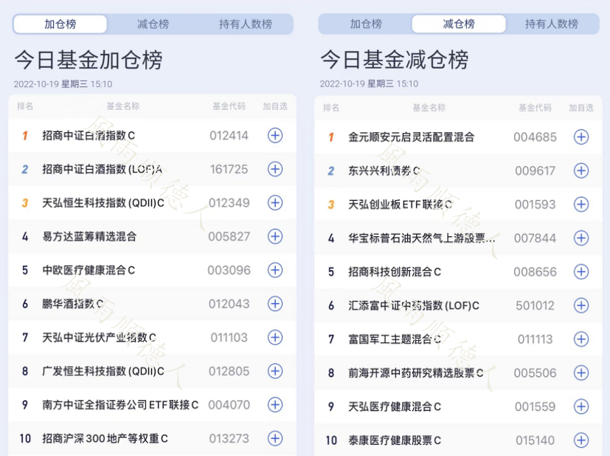Add 前海开源中药研究精选股票C to watchlist
This screenshot has width=610, height=456.
point(581,373)
